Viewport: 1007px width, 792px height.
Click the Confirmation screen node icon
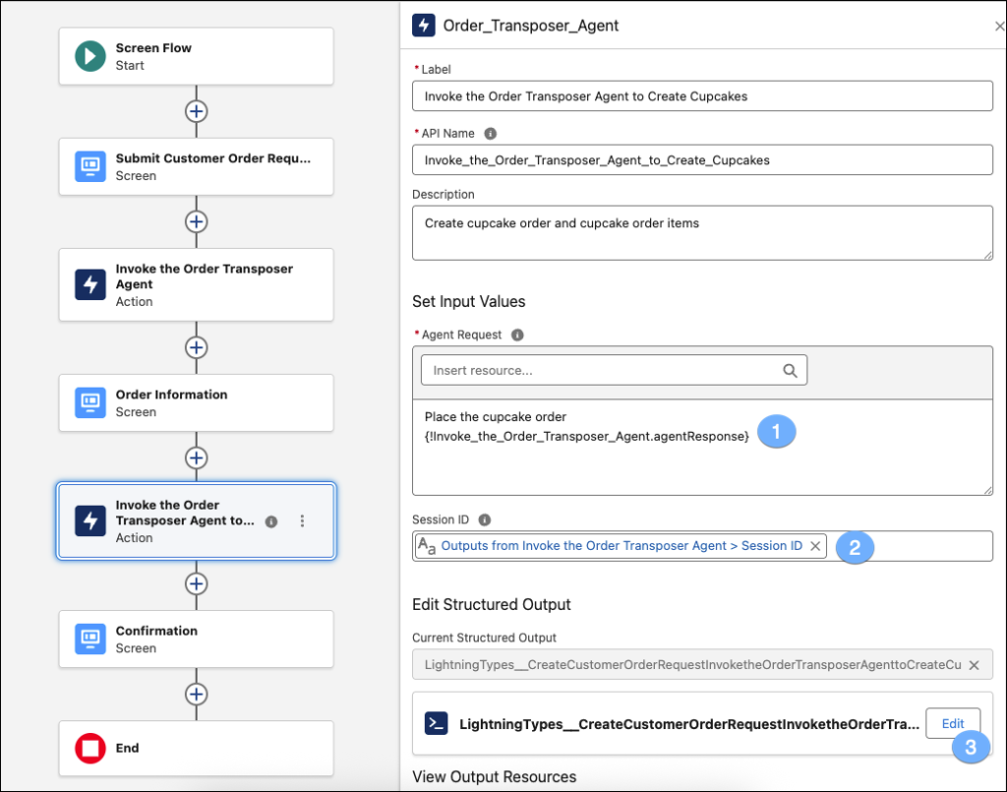(x=90, y=640)
